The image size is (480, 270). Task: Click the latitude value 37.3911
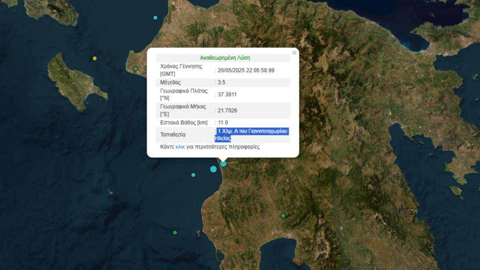point(227,95)
